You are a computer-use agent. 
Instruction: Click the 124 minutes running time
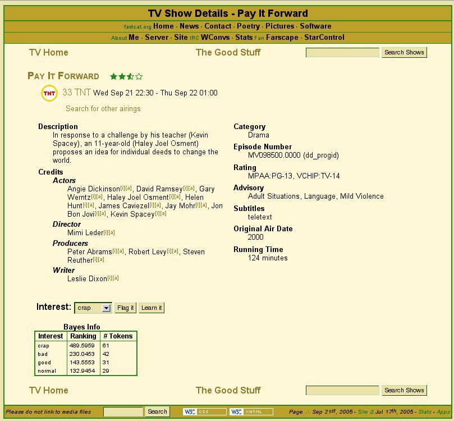268,258
